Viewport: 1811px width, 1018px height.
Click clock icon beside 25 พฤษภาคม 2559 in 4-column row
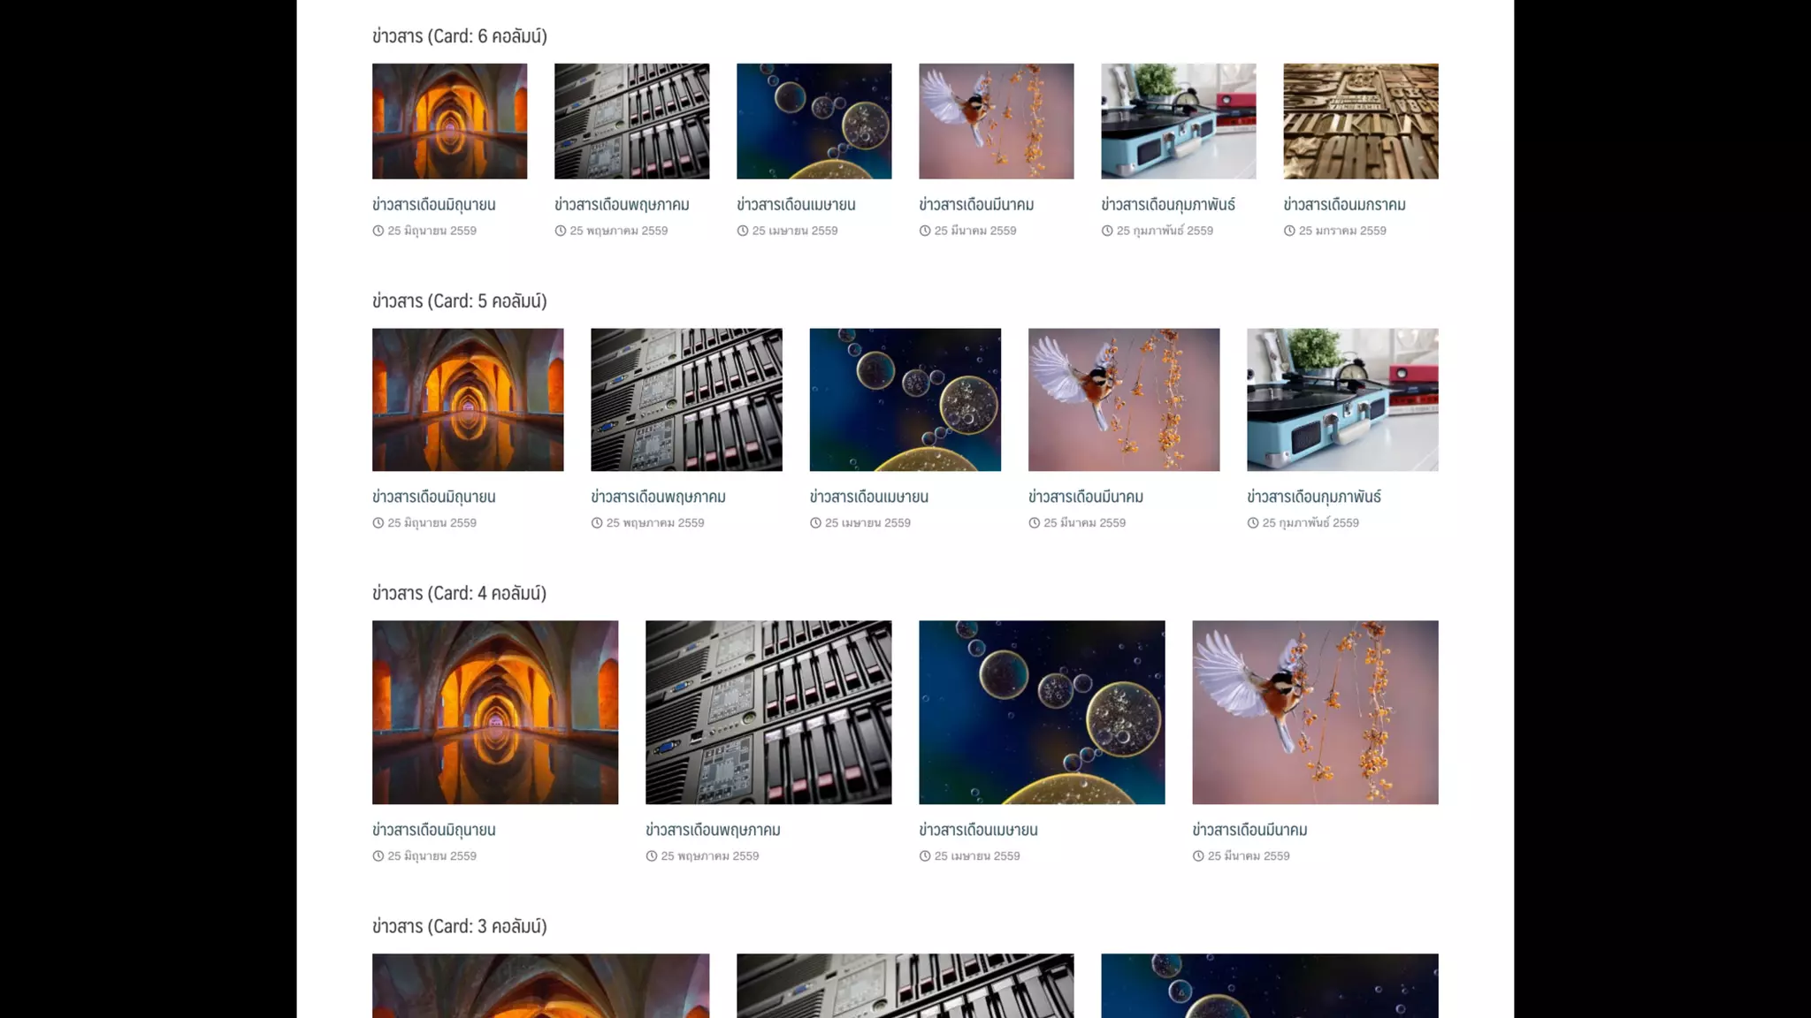pos(652,856)
